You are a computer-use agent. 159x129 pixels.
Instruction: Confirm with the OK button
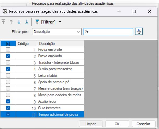pos(117,124)
